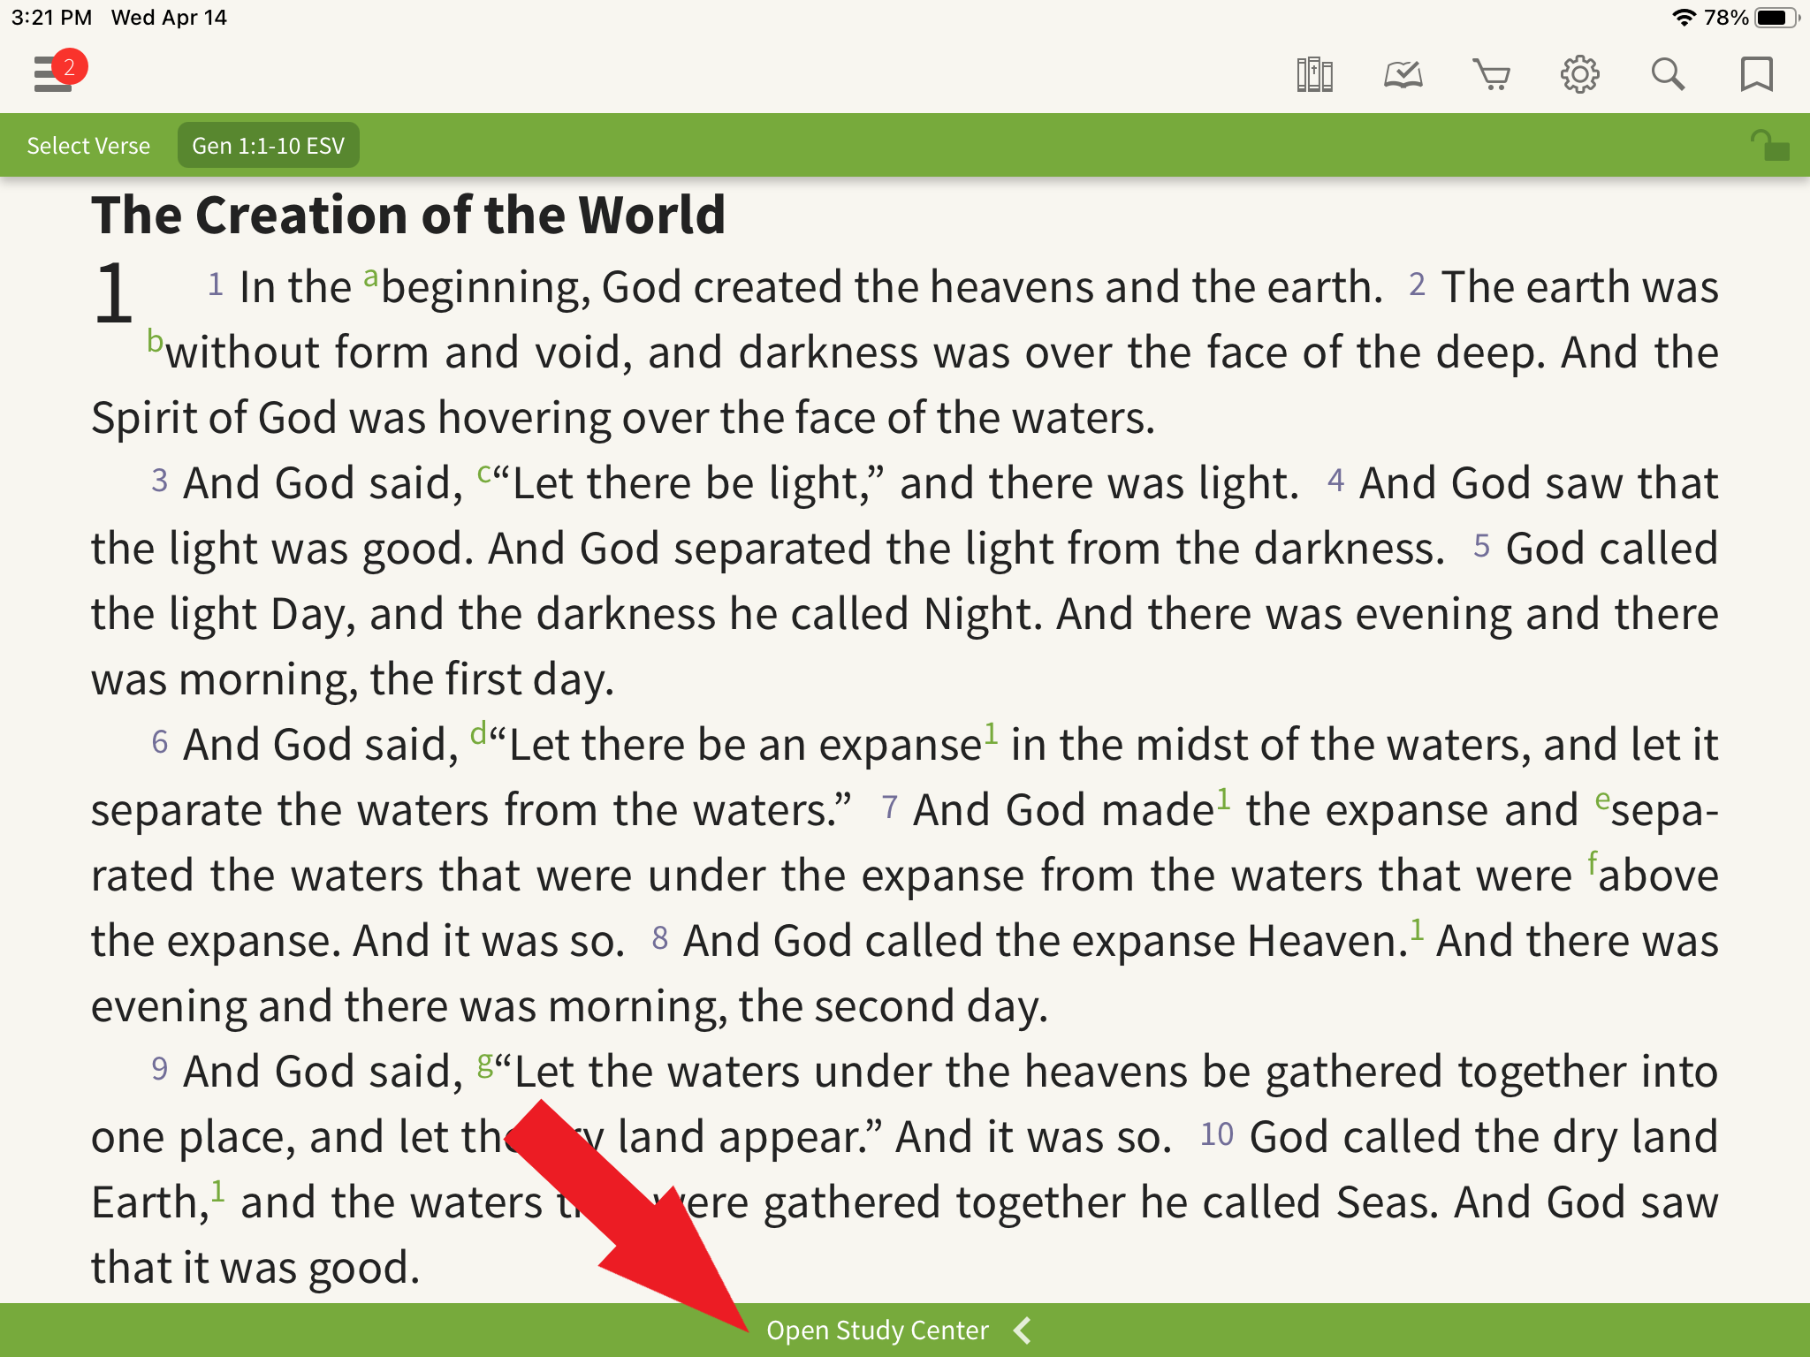
Task: Tap the Wi-Fi status icon
Action: coord(1684,18)
